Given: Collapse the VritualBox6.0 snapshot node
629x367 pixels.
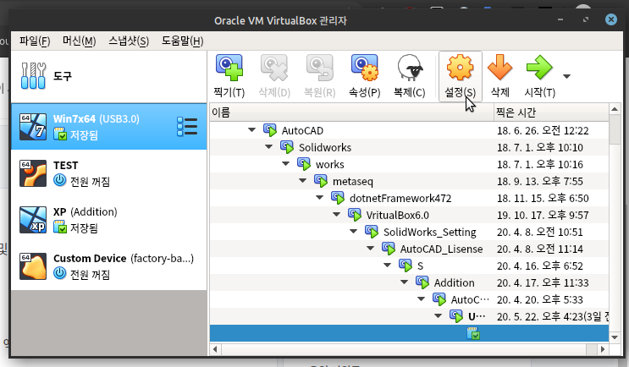Looking at the screenshot, I should pyautogui.click(x=336, y=214).
